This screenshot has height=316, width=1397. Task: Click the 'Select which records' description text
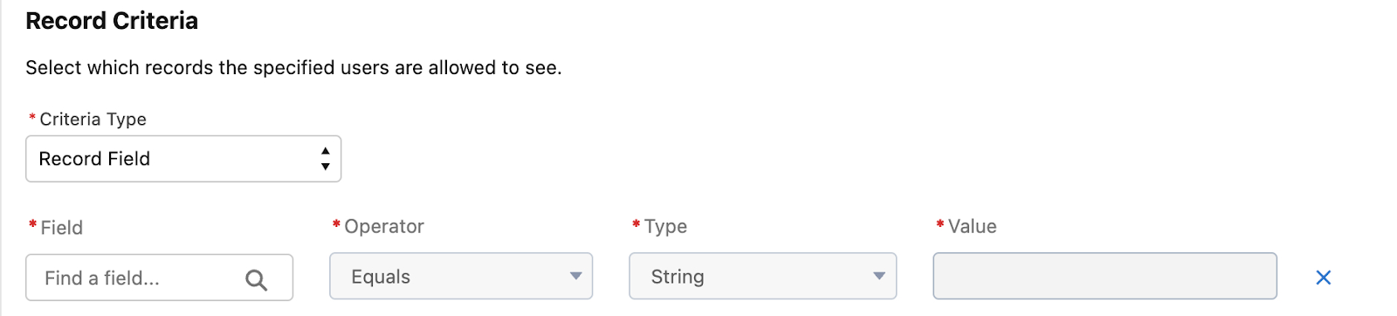coord(293,68)
